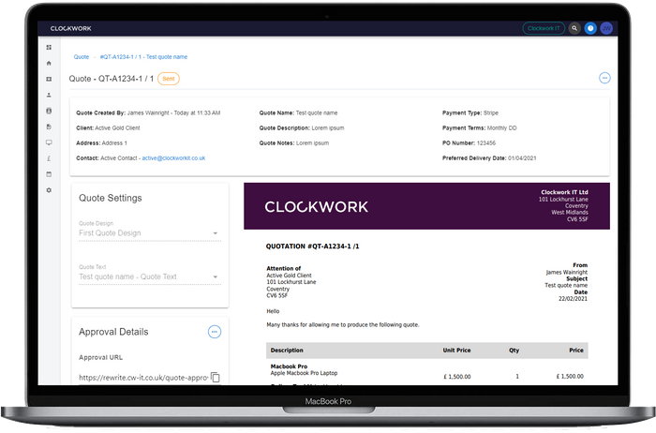656x433 pixels.
Task: Go to the Home sidebar icon
Action: (x=49, y=63)
